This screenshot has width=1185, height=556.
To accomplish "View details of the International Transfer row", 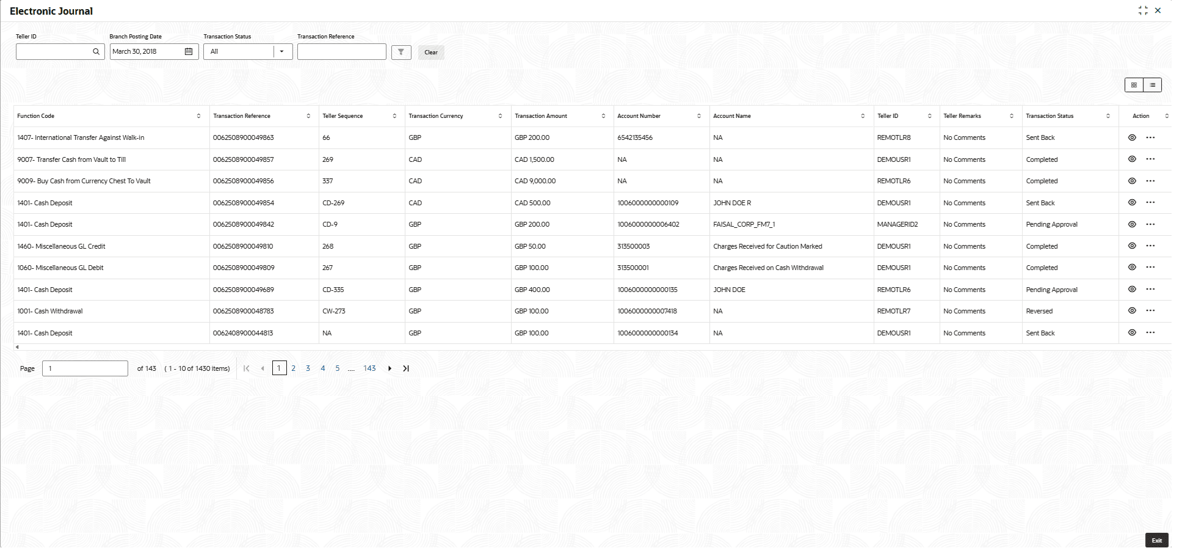I will 1132,138.
